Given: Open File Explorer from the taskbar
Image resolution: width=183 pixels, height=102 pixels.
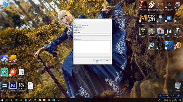Looking at the screenshot, I should click(x=39, y=100).
